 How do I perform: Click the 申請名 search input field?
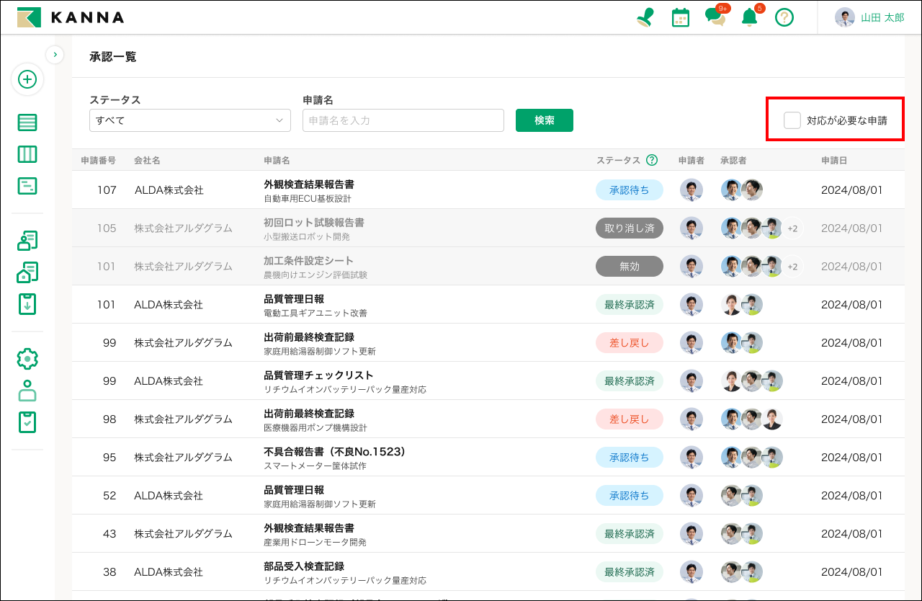(403, 120)
